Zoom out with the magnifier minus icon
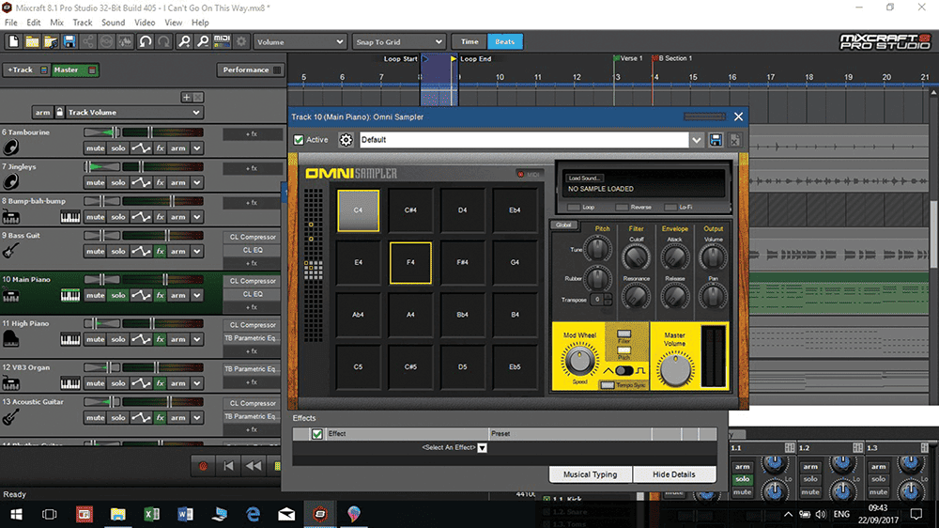The height and width of the screenshot is (528, 939). pyautogui.click(x=203, y=41)
